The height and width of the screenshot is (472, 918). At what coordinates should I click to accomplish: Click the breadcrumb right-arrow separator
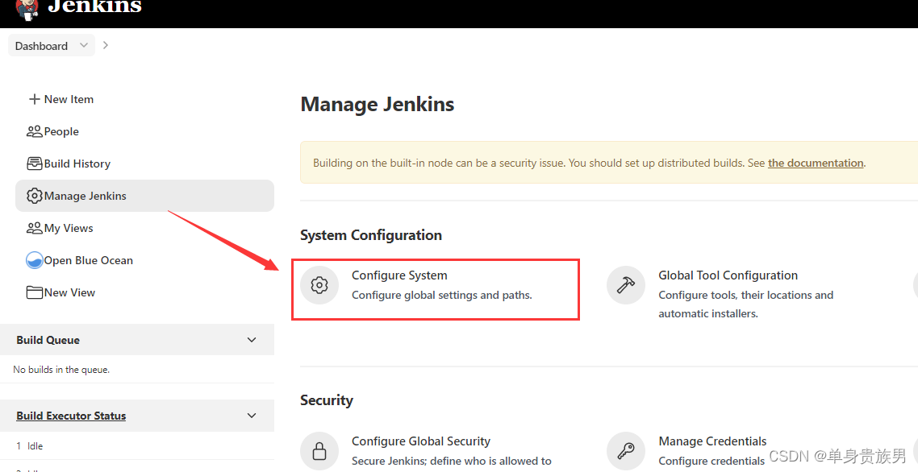(x=106, y=45)
